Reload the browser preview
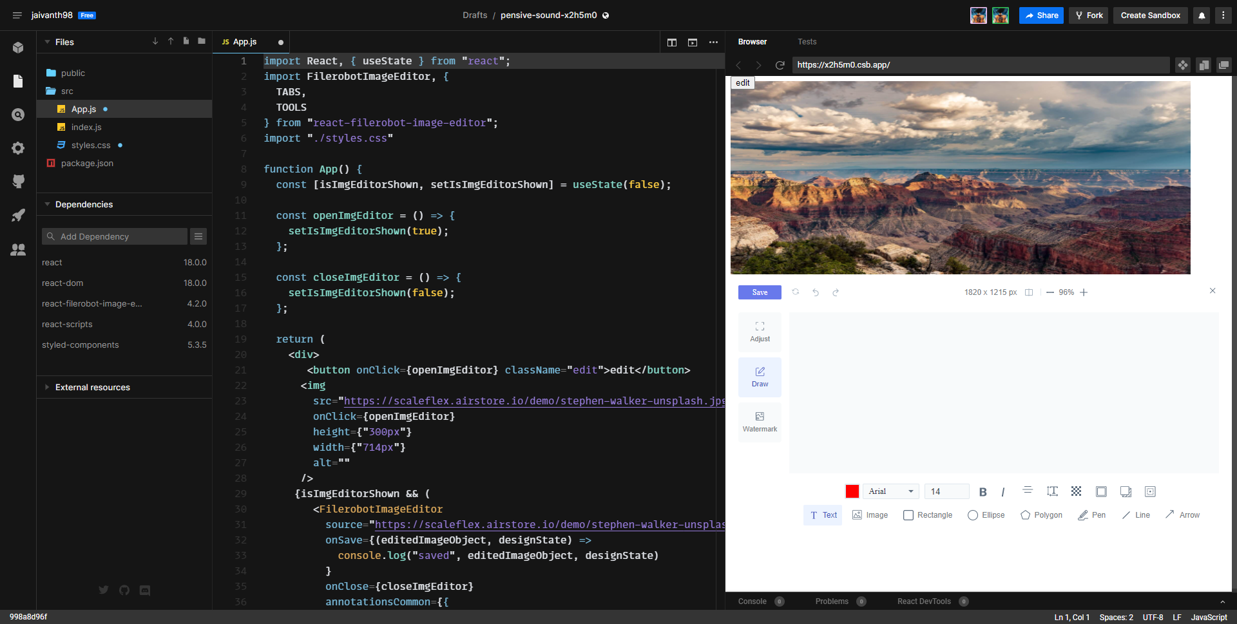This screenshot has width=1237, height=624. 780,65
